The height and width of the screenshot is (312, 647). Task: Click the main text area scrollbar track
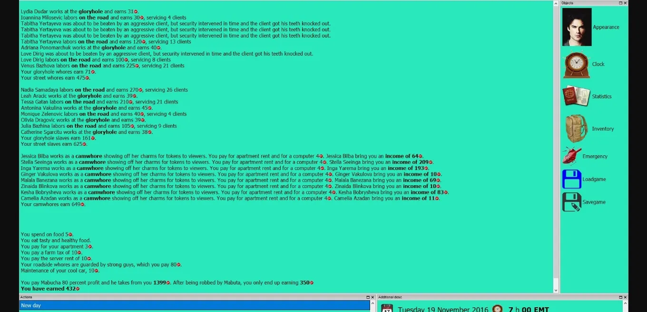556,142
